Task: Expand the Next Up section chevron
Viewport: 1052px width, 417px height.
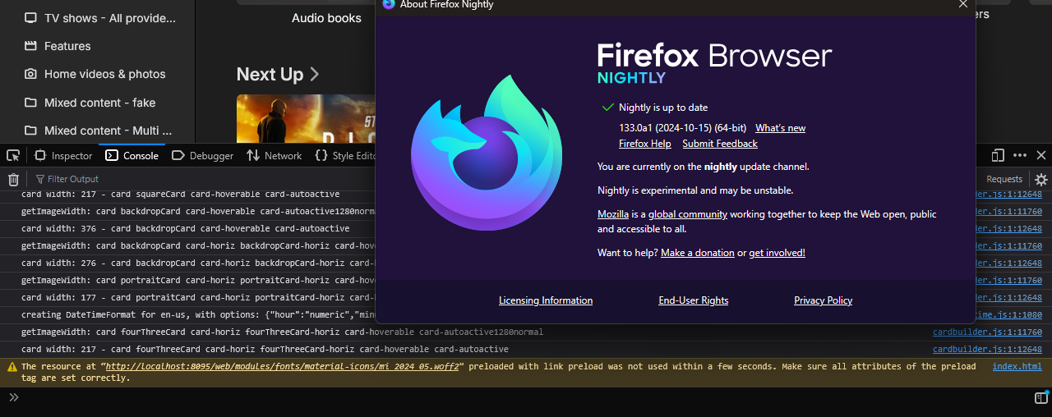Action: [x=314, y=75]
